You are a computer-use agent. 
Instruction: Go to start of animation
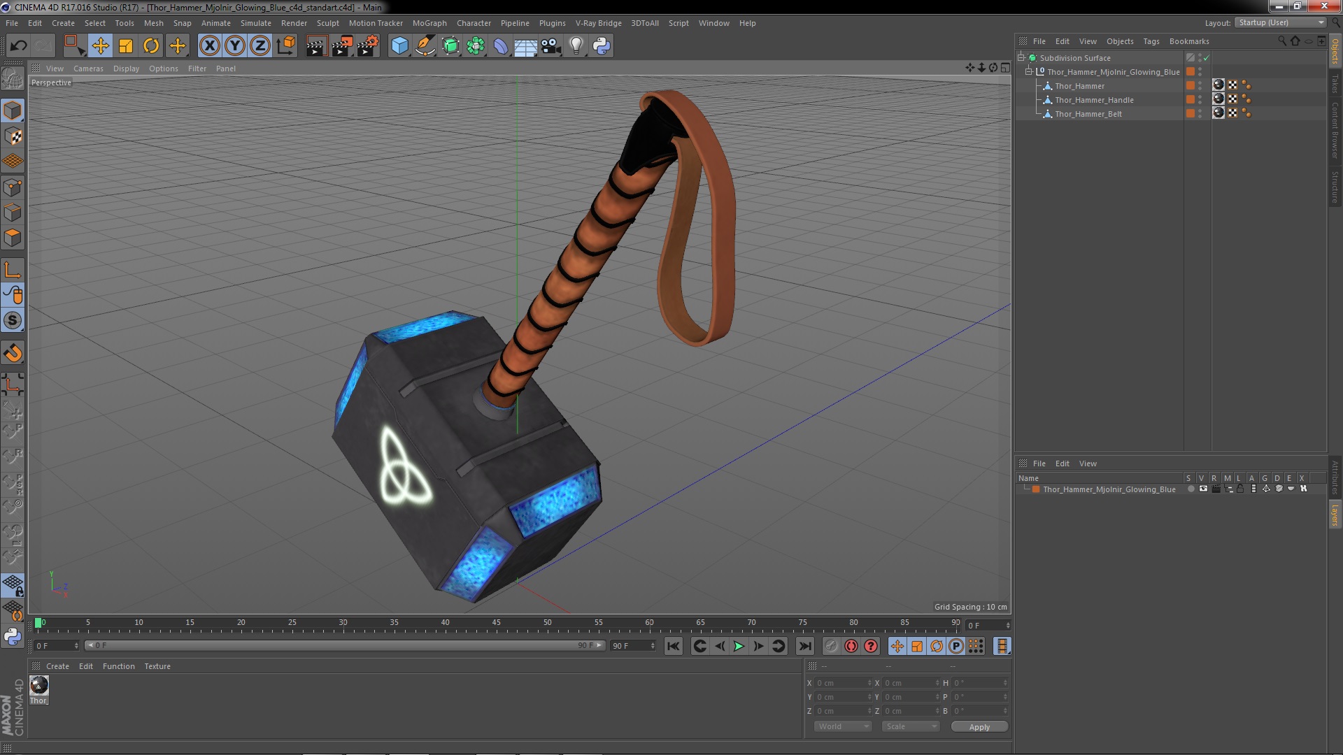673,647
